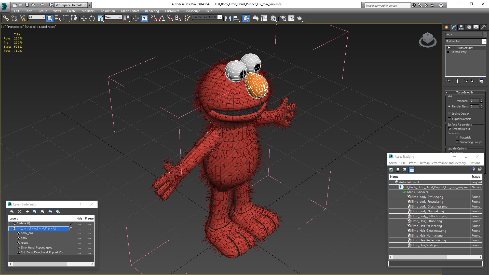489x275 pixels.
Task: Toggle the Layer Manager button
Action: (246, 18)
